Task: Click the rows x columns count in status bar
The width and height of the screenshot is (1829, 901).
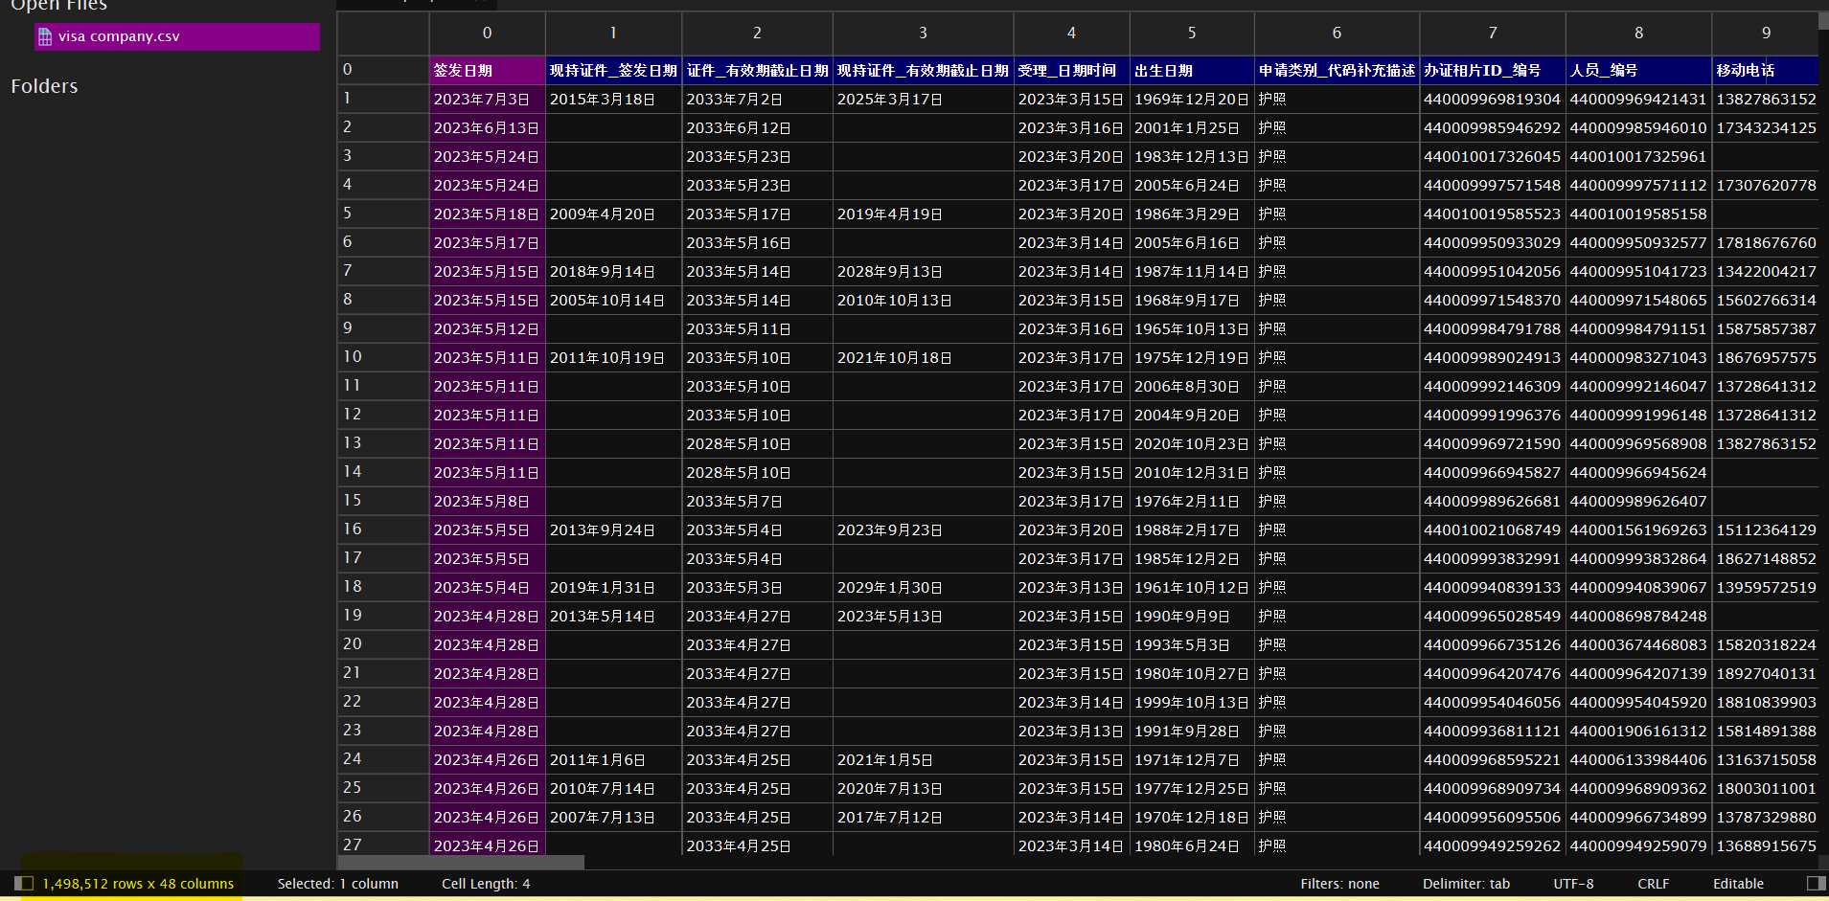Action: coord(138,884)
